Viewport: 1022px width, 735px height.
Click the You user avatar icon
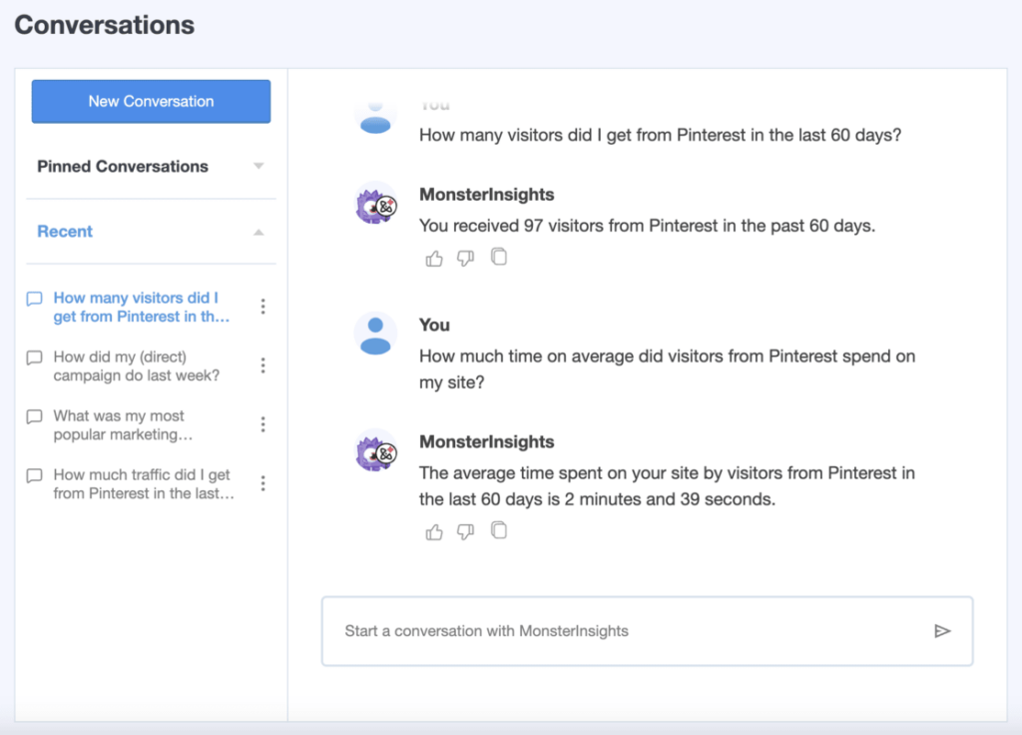374,337
